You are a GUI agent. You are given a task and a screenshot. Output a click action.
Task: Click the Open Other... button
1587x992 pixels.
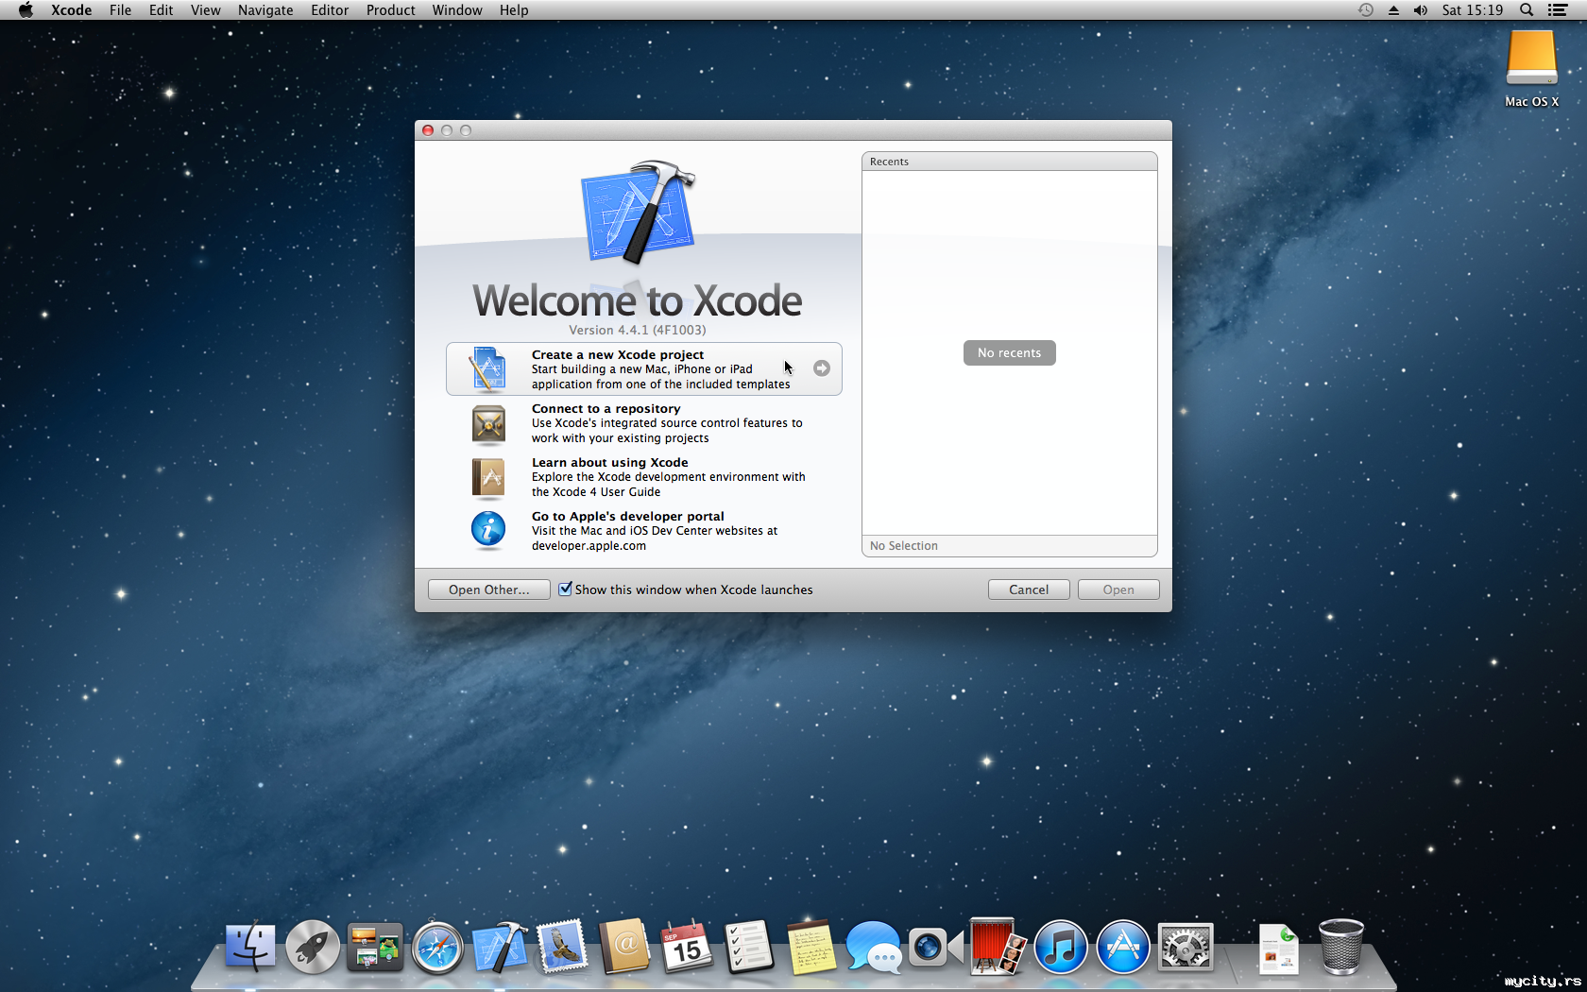pyautogui.click(x=488, y=590)
